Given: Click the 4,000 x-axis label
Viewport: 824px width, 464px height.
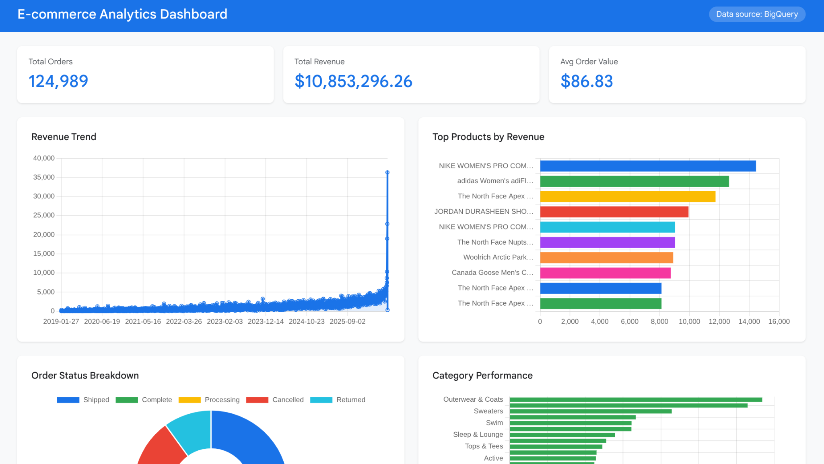Looking at the screenshot, I should (x=600, y=321).
